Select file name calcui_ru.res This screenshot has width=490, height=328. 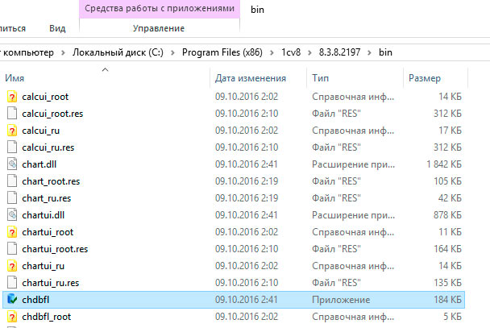[x=48, y=147]
